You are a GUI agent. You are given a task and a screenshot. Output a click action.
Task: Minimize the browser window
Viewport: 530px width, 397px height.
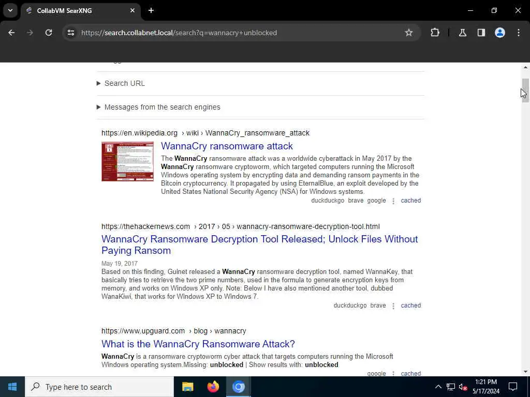point(470,10)
